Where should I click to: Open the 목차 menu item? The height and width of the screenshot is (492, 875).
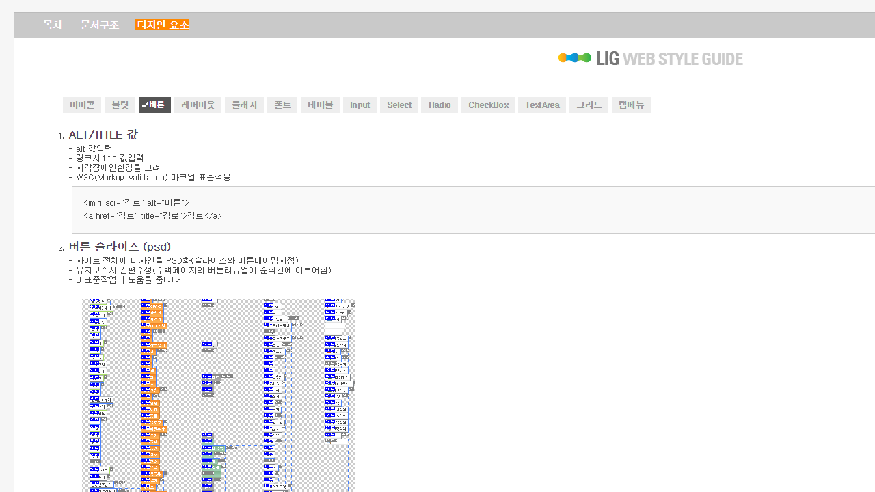(53, 25)
